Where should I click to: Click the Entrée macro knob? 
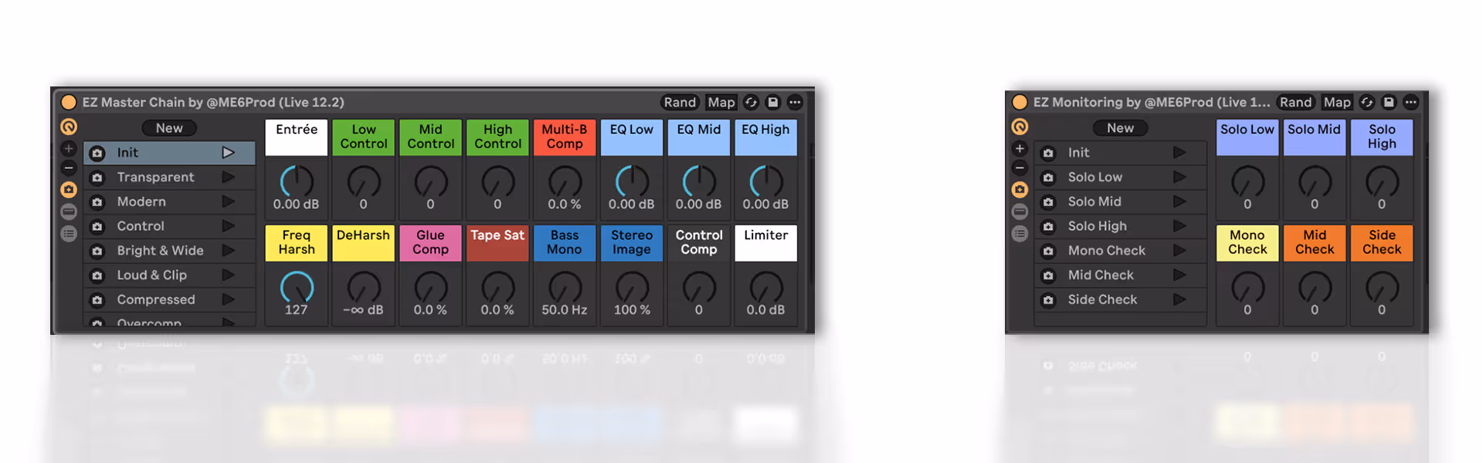[x=297, y=181]
